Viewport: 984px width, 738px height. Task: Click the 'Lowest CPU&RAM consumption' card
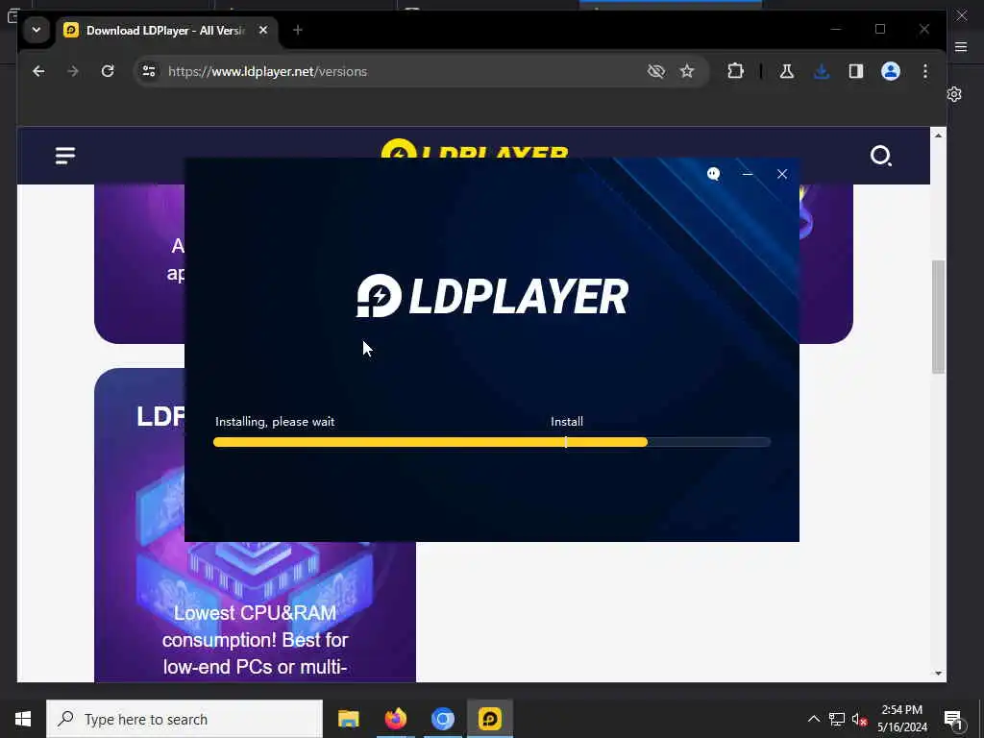click(255, 526)
